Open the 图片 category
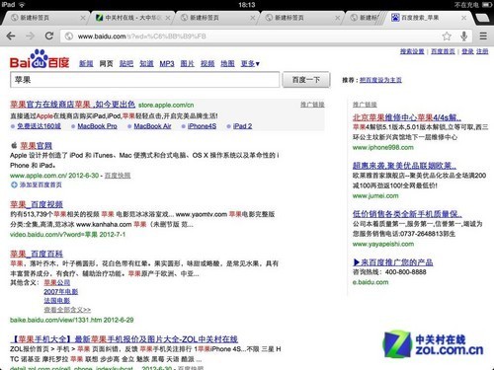 [187, 63]
